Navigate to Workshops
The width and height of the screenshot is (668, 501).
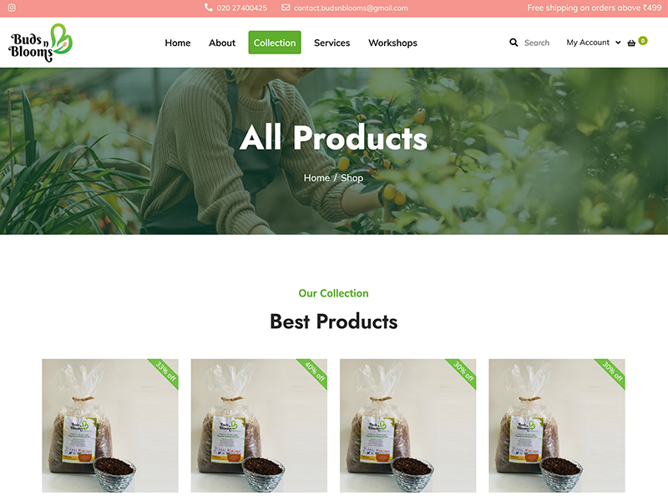pos(392,43)
